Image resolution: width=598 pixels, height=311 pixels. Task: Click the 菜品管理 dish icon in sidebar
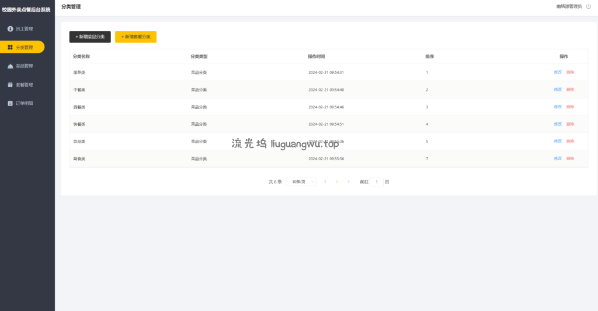[x=10, y=66]
